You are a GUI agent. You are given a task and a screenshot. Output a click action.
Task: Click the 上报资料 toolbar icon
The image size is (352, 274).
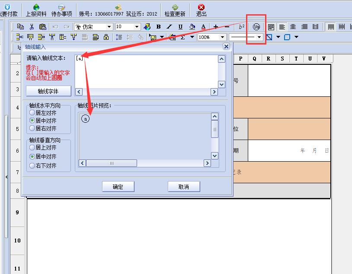click(36, 10)
